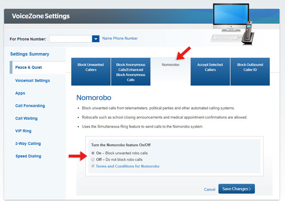285x201 pixels.
Task: Open Call Waiting settings
Action: click(26, 119)
